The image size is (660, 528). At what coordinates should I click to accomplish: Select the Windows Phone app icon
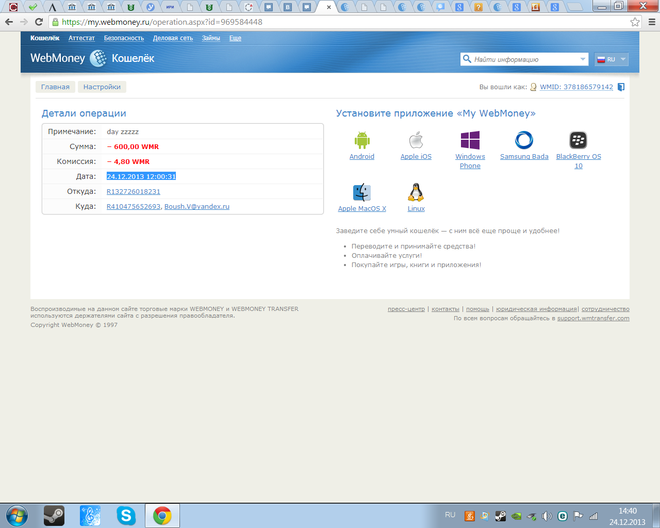[470, 140]
